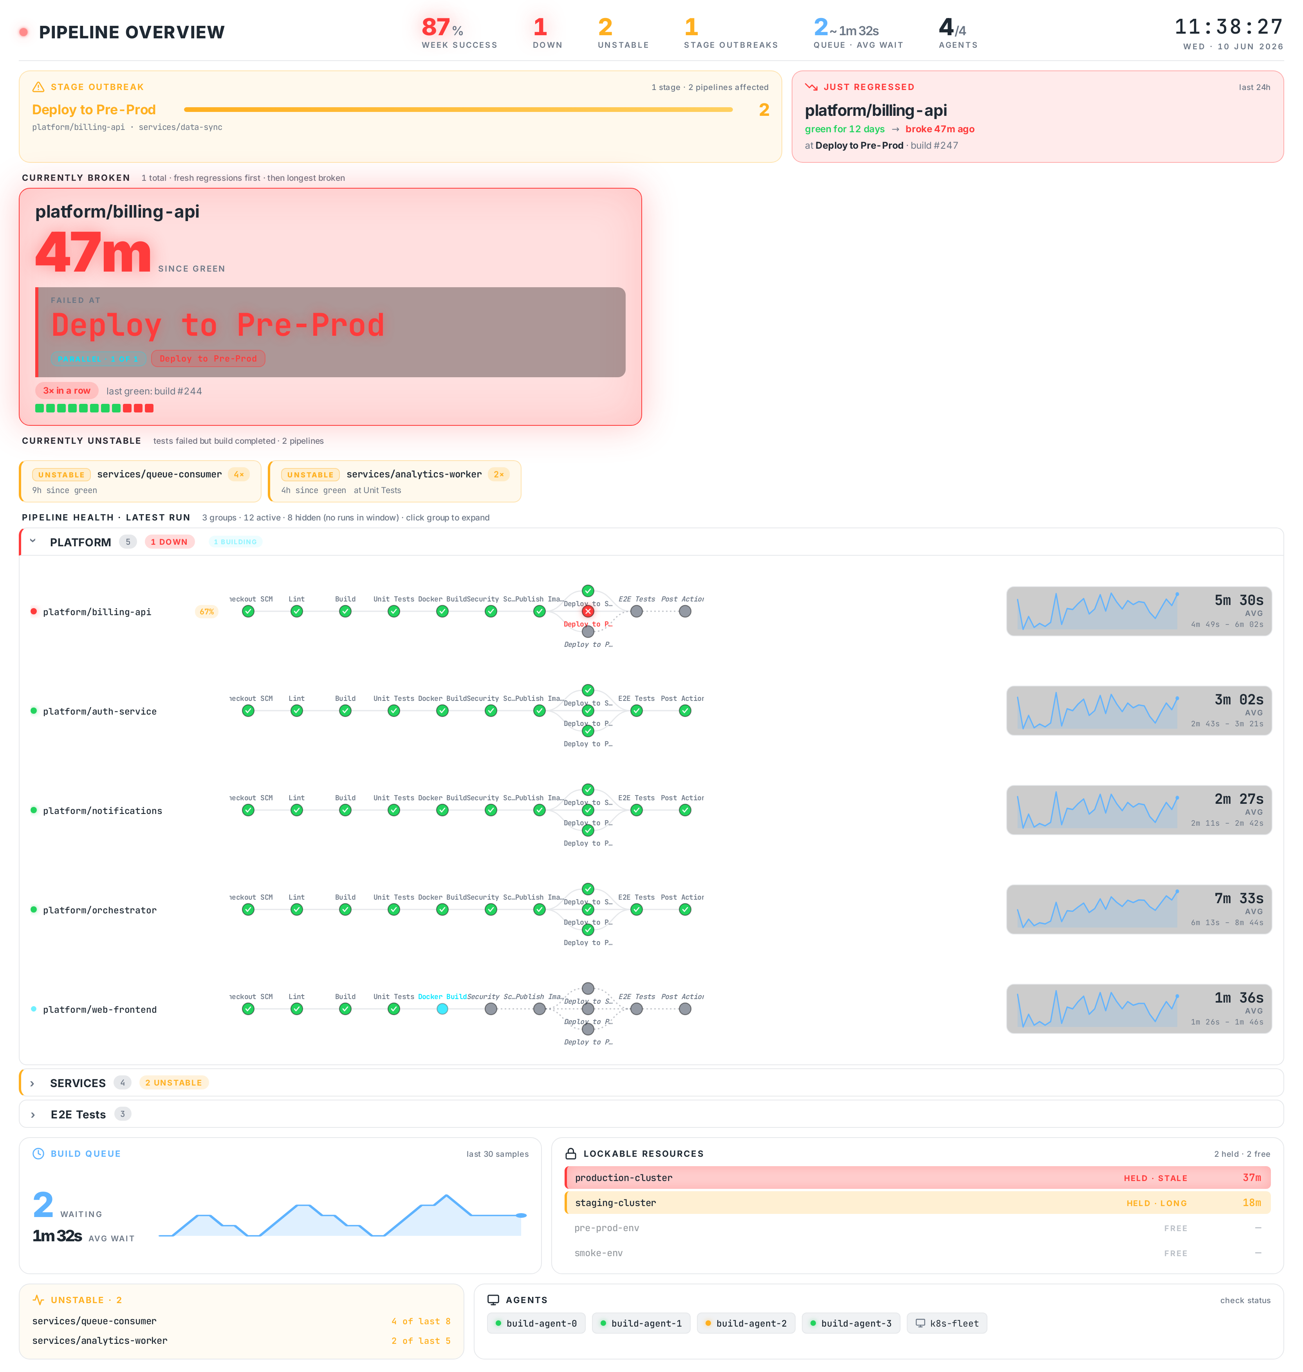Click the Security Scan checkmark on platform/auth-service

pyautogui.click(x=491, y=710)
